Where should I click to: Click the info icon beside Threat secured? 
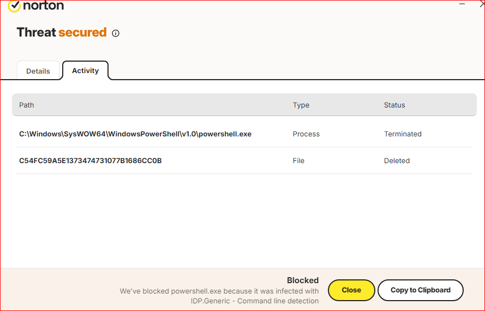tap(116, 33)
